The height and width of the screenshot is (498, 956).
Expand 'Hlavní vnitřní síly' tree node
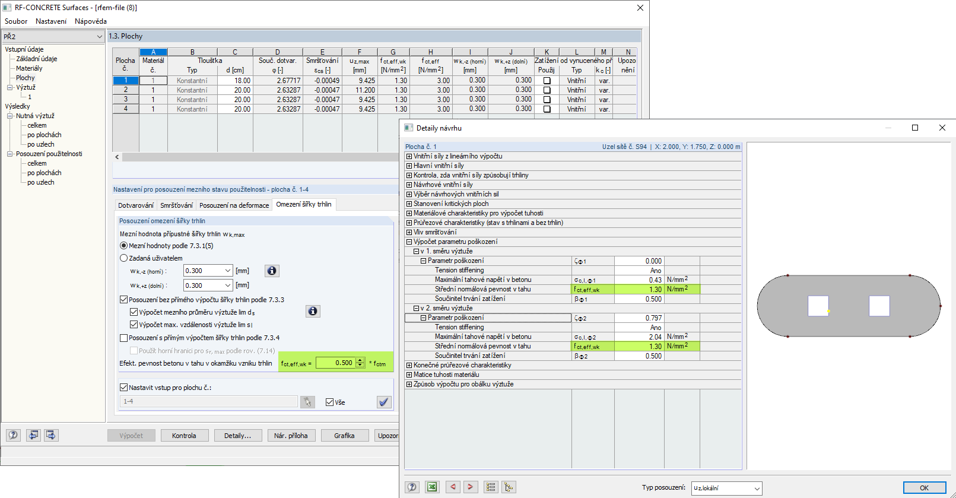tap(409, 166)
